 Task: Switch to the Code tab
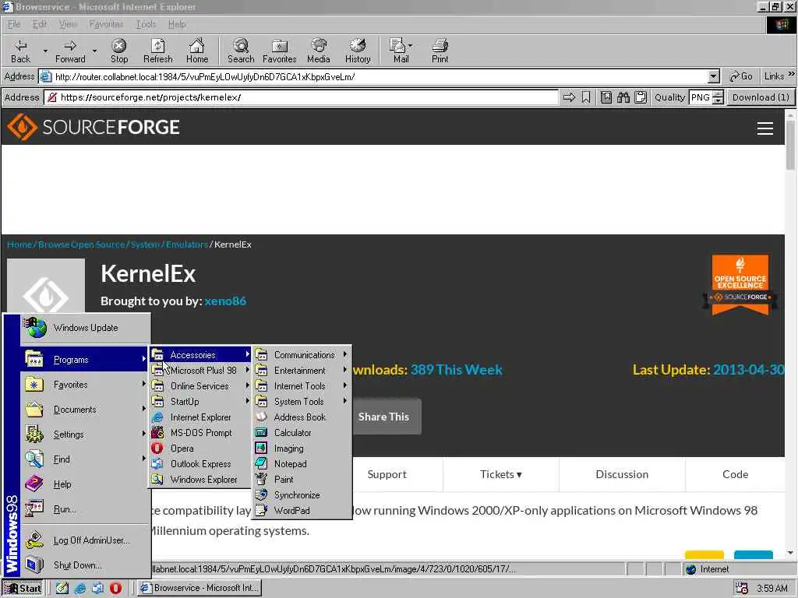click(735, 474)
